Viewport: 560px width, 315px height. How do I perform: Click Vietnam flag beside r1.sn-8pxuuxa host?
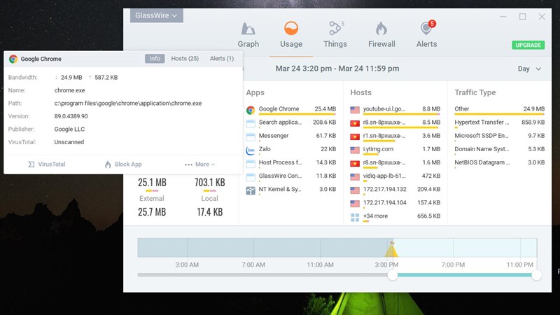point(355,136)
